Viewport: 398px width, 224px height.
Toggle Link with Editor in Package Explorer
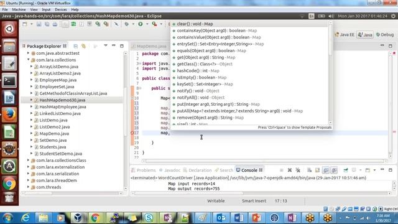[83, 46]
